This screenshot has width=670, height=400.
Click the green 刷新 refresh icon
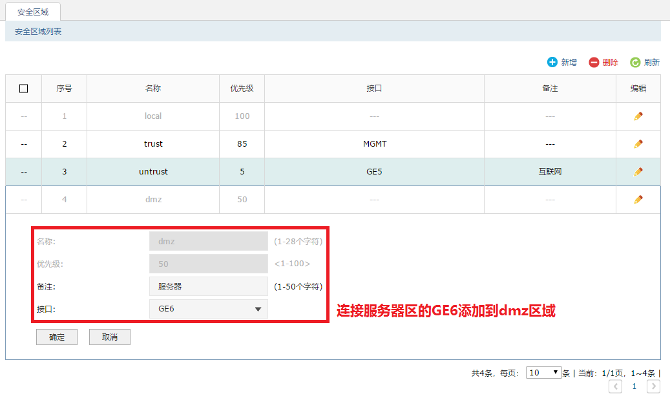click(635, 62)
